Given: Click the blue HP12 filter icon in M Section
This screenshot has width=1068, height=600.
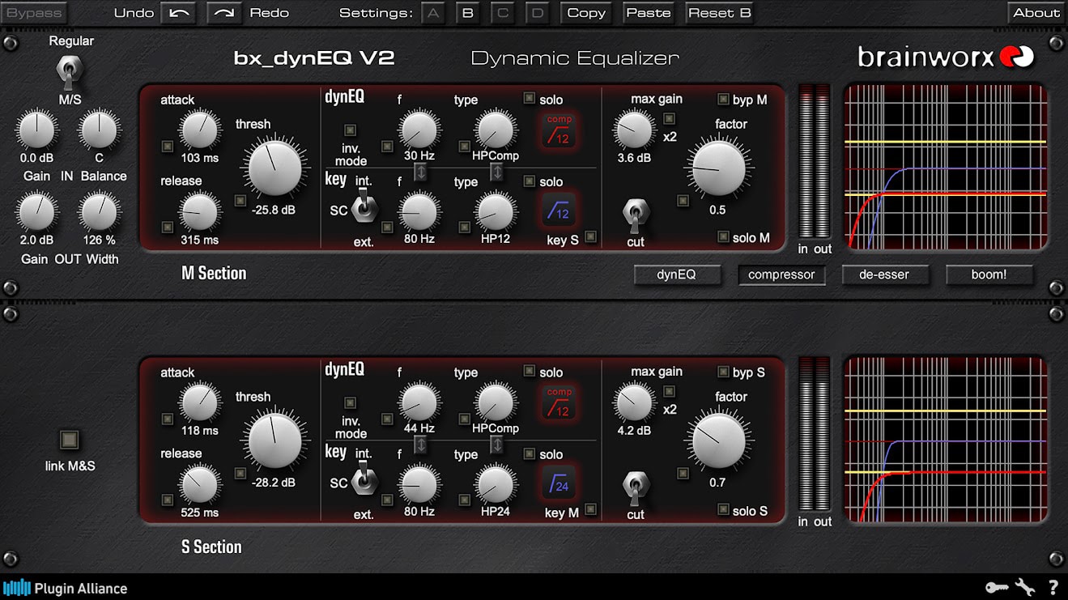Looking at the screenshot, I should click(559, 209).
